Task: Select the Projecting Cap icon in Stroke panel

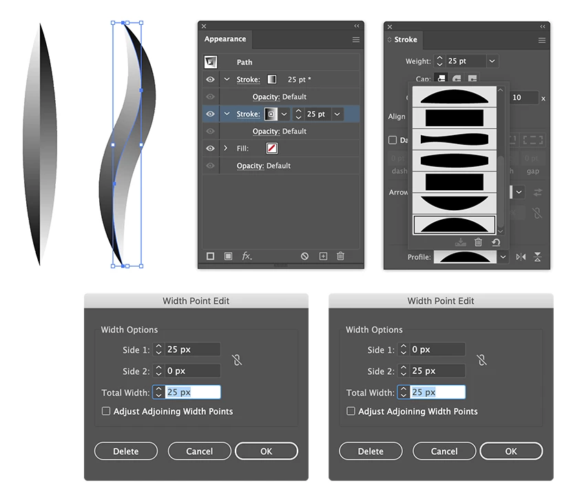Action: pos(472,79)
